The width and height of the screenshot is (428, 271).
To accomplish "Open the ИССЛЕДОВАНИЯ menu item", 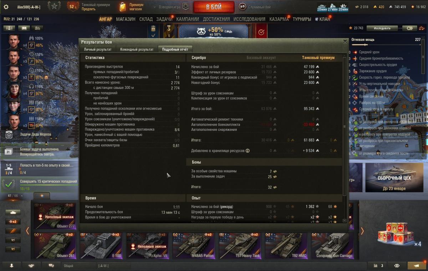I will pyautogui.click(x=249, y=19).
